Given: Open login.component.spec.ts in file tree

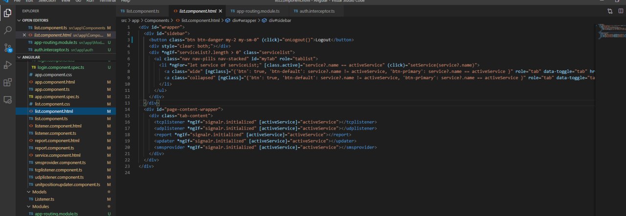Looking at the screenshot, I should click(x=66, y=67).
